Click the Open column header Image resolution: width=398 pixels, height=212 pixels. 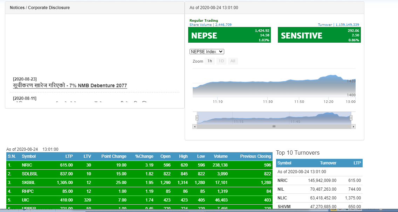(x=165, y=156)
